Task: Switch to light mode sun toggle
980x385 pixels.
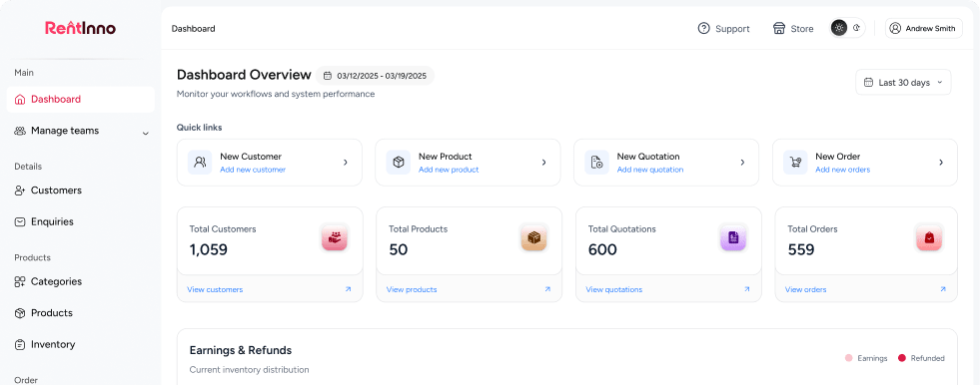Action: (839, 28)
